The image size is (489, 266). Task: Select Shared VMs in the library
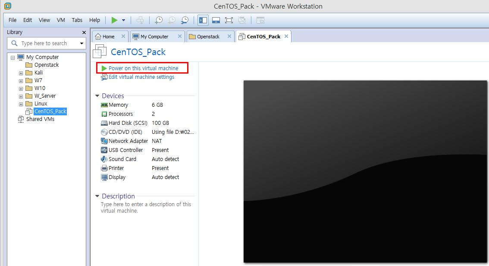click(40, 119)
